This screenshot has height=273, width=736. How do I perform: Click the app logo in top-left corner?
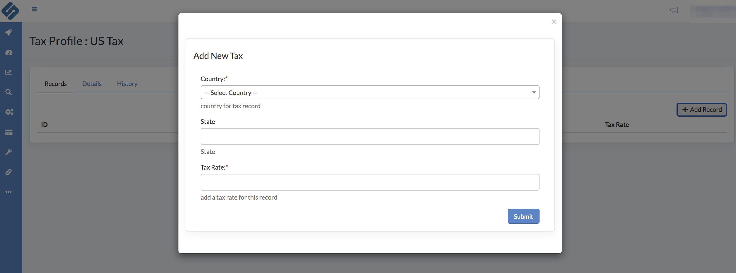click(x=10, y=11)
